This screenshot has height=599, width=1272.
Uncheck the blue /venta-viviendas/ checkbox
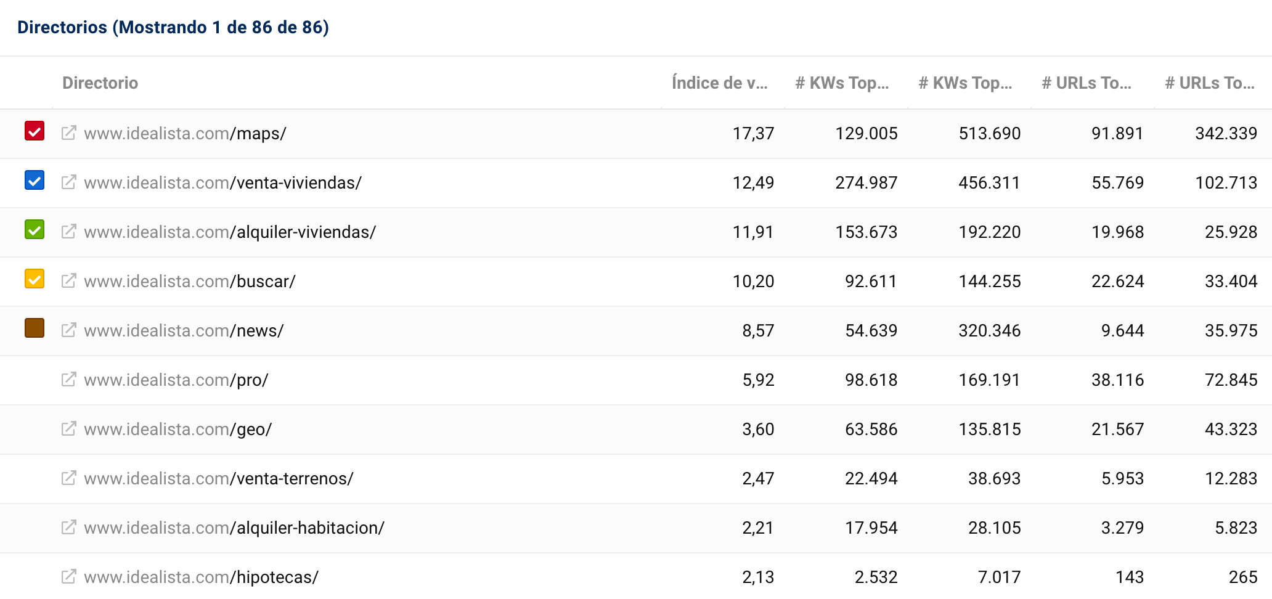(x=35, y=181)
